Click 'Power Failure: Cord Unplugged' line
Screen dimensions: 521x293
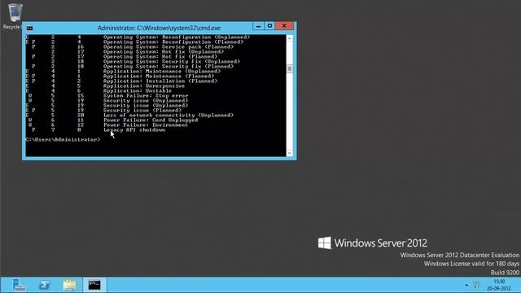coord(151,120)
